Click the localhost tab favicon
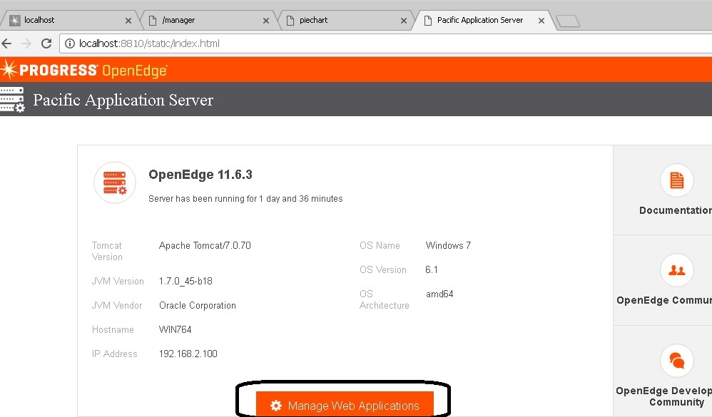 coord(15,21)
